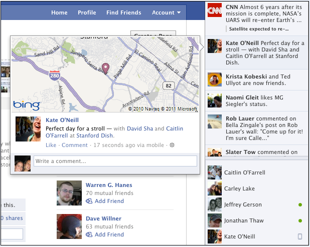Screen dimensions: 310x247
Task: Open the Krista Kobeski friendship story in the ticker
Action: click(x=258, y=80)
